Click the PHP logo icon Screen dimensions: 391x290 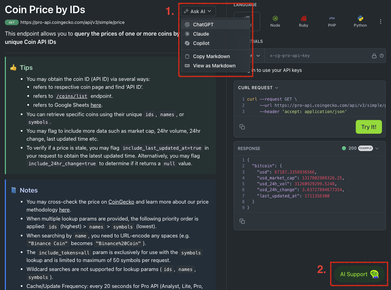point(332,18)
